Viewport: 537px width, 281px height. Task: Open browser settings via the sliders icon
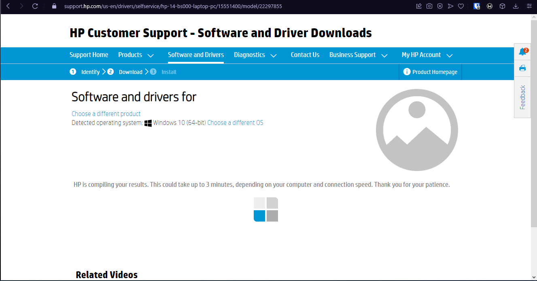[529, 6]
